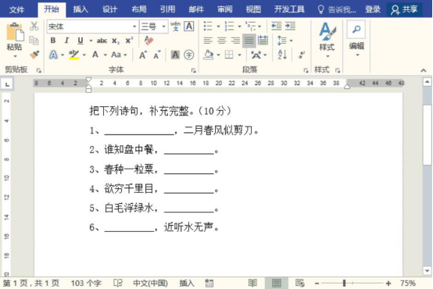Open the 文件 (File) tab
433x289 pixels.
point(17,9)
